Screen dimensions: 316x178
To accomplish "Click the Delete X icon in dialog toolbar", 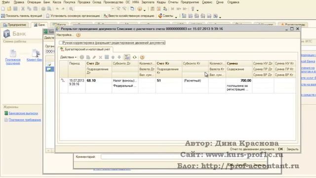I will (100, 57).
